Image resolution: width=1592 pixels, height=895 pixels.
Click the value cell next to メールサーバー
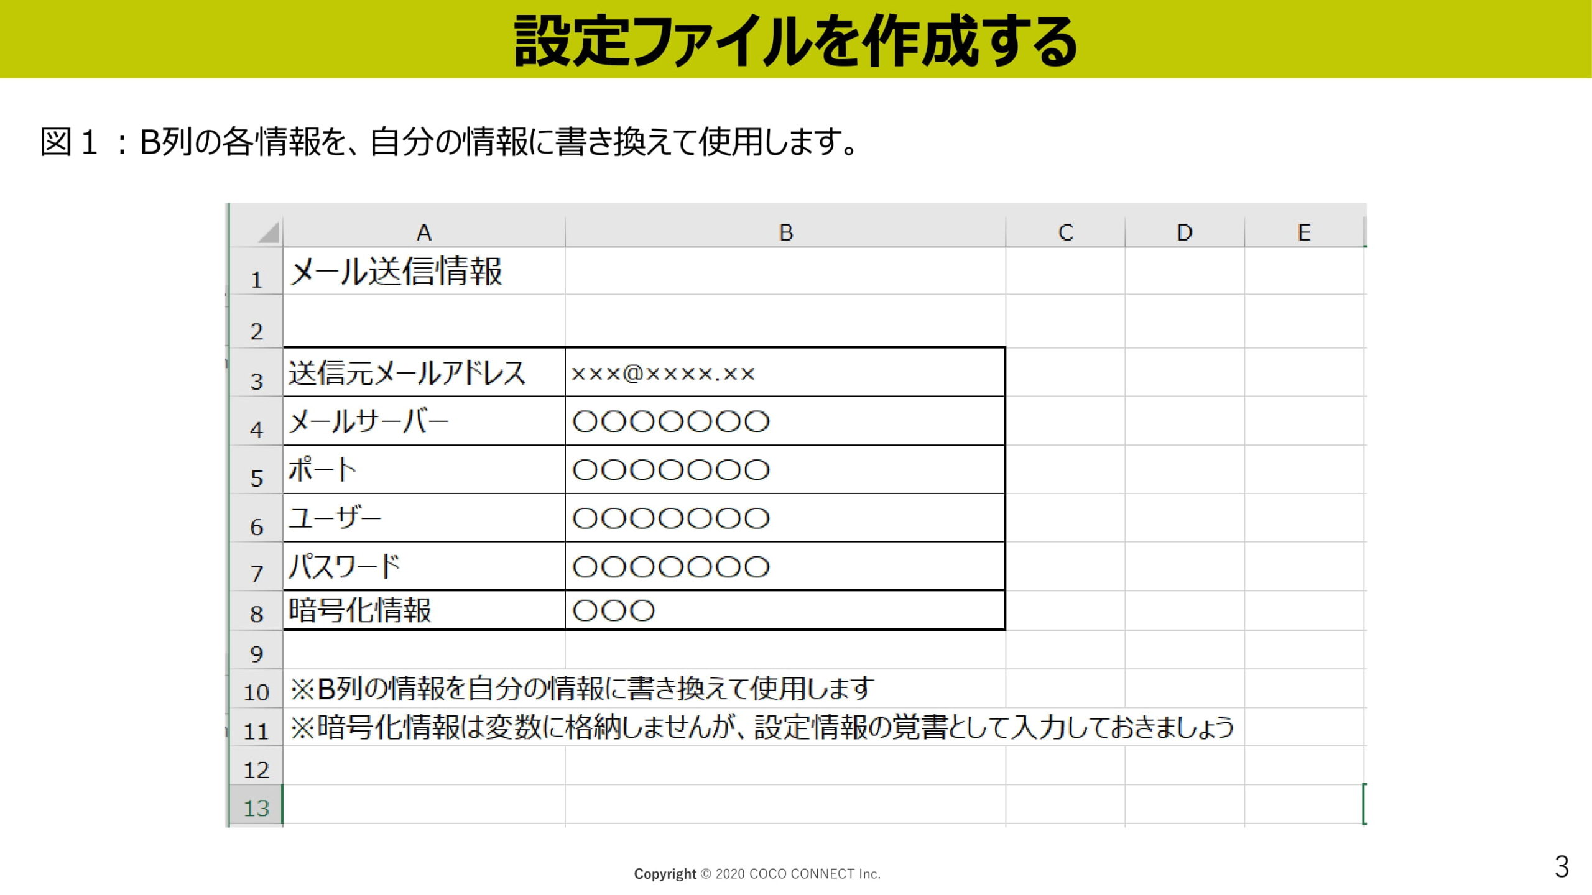(x=785, y=421)
